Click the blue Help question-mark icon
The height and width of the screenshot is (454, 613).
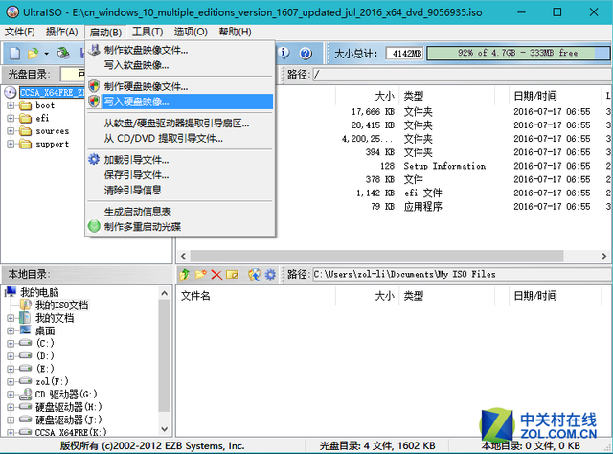(x=306, y=53)
